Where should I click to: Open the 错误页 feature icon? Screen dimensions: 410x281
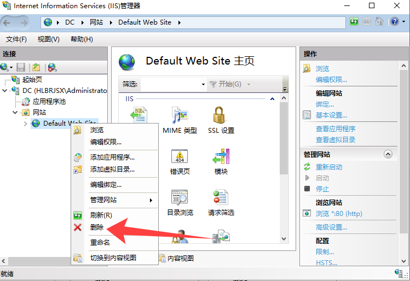click(180, 157)
